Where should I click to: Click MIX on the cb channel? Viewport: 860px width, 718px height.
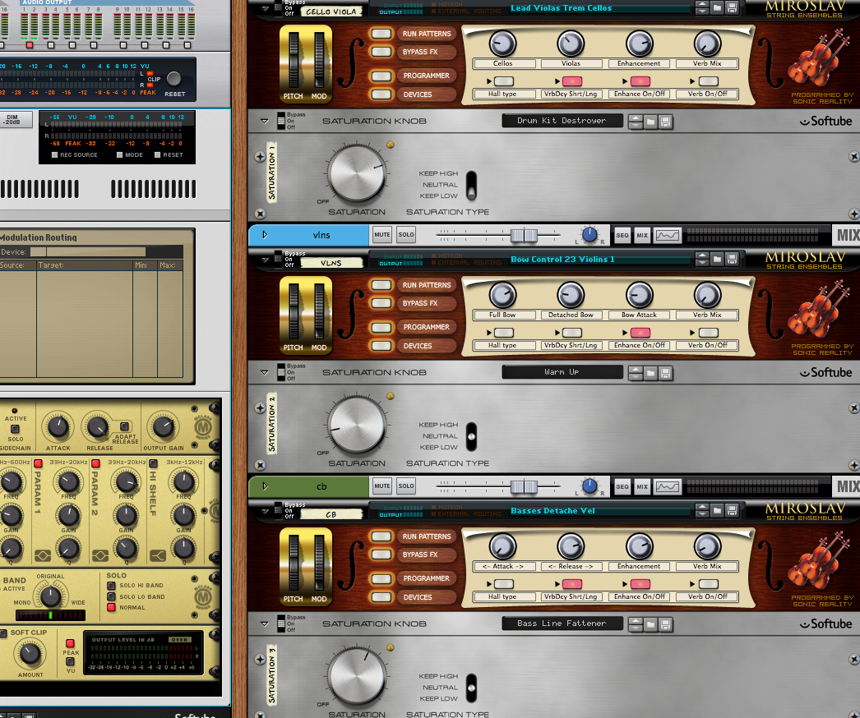[x=642, y=486]
